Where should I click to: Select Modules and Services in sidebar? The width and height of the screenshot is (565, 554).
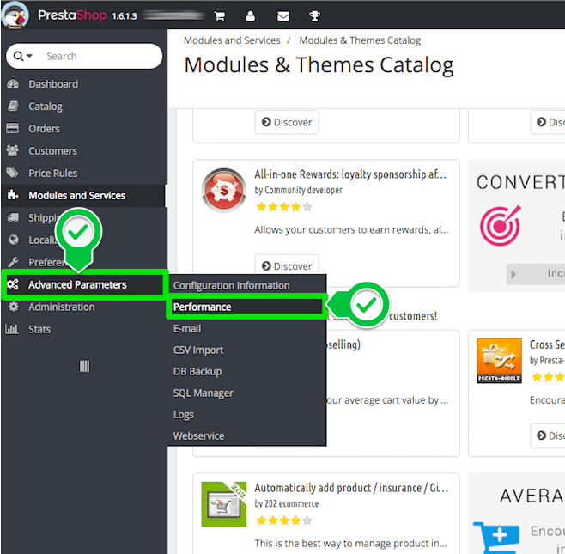coord(83,195)
